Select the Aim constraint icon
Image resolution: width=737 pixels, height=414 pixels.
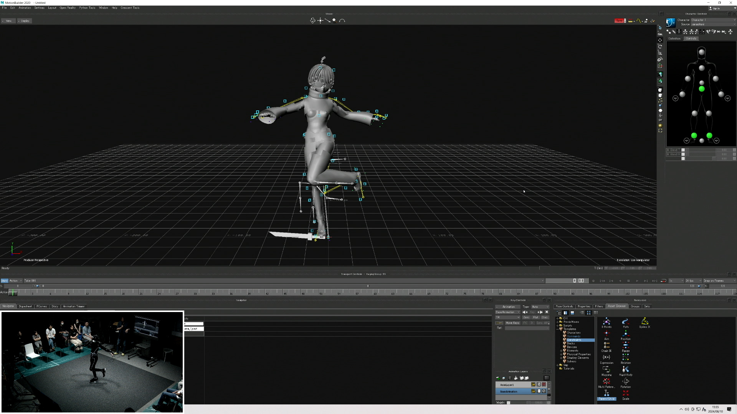606,333
